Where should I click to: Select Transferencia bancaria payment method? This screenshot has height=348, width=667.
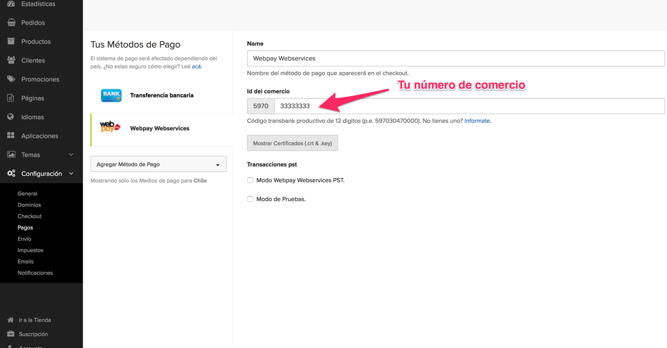[x=161, y=95]
